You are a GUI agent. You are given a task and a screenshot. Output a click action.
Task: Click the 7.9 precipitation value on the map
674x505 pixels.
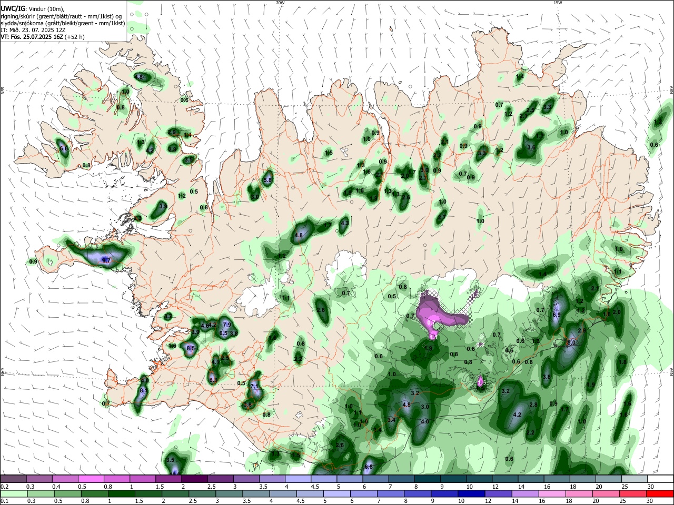pos(227,324)
